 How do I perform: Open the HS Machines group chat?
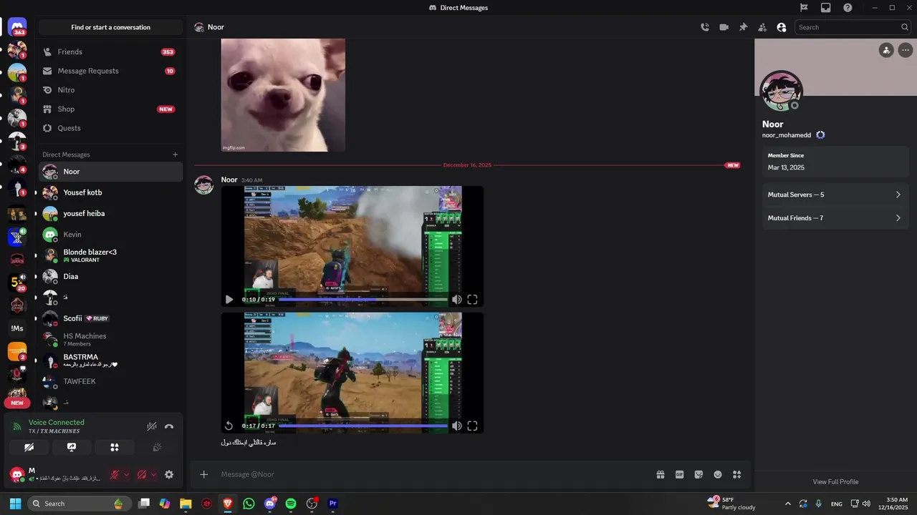111,339
